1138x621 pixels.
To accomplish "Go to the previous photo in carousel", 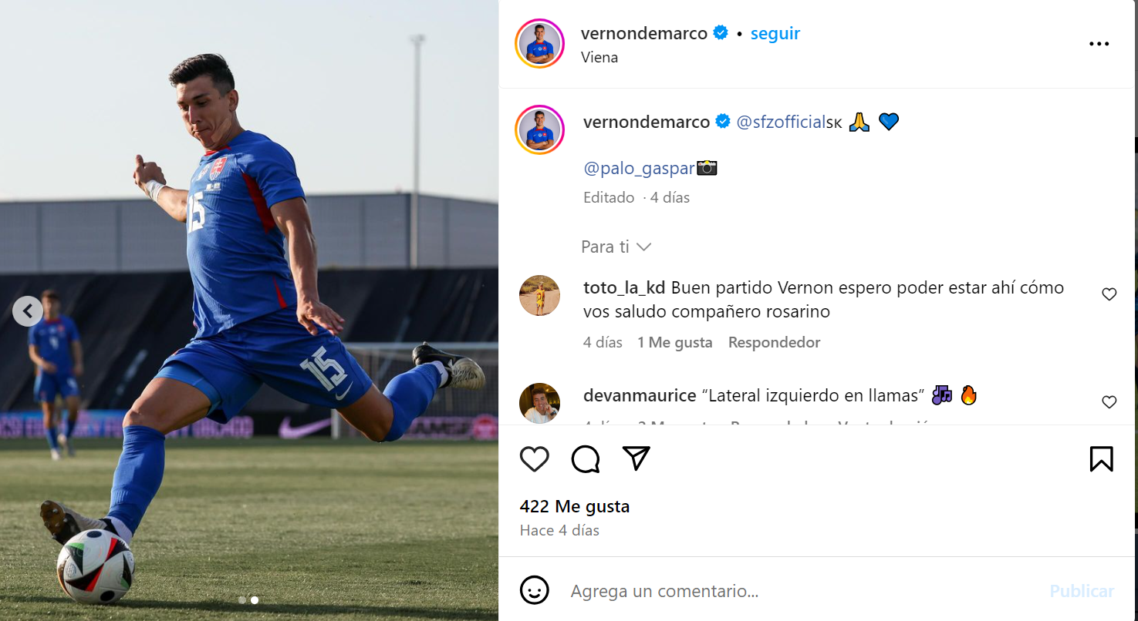I will (28, 311).
